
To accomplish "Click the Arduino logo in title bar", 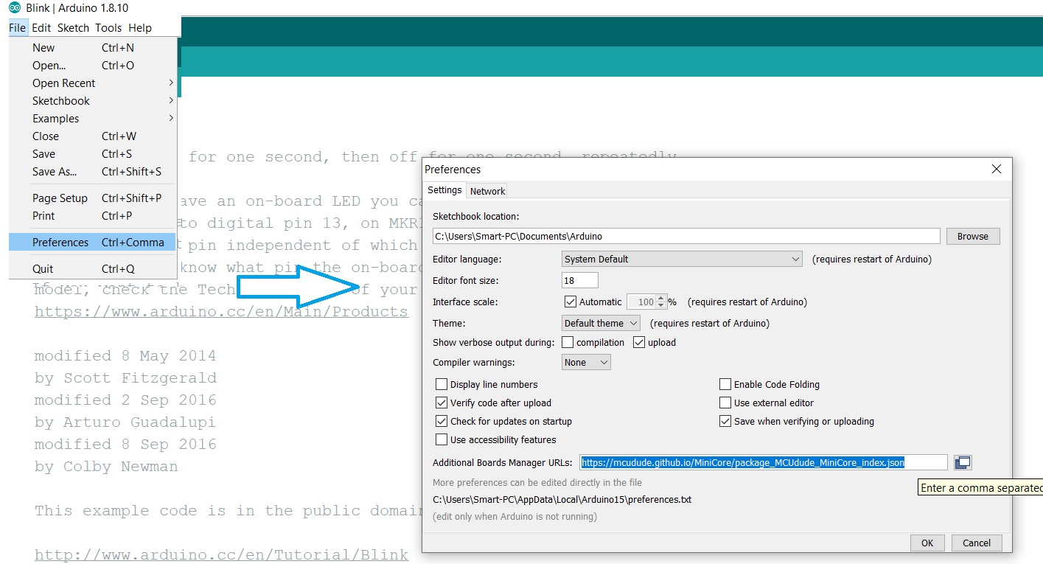I will click(14, 8).
